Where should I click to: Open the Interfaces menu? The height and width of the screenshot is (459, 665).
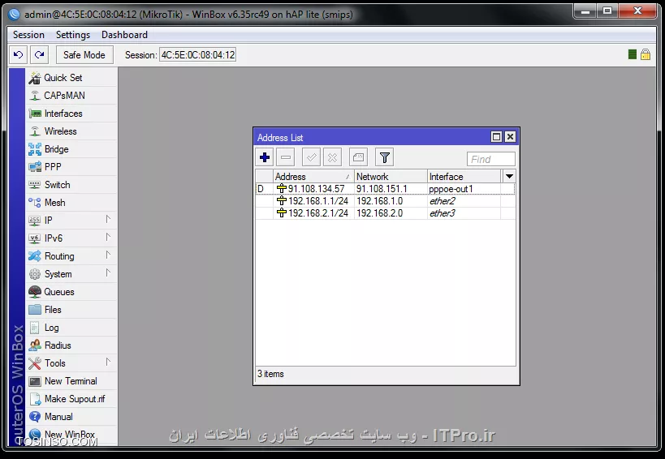pos(71,114)
